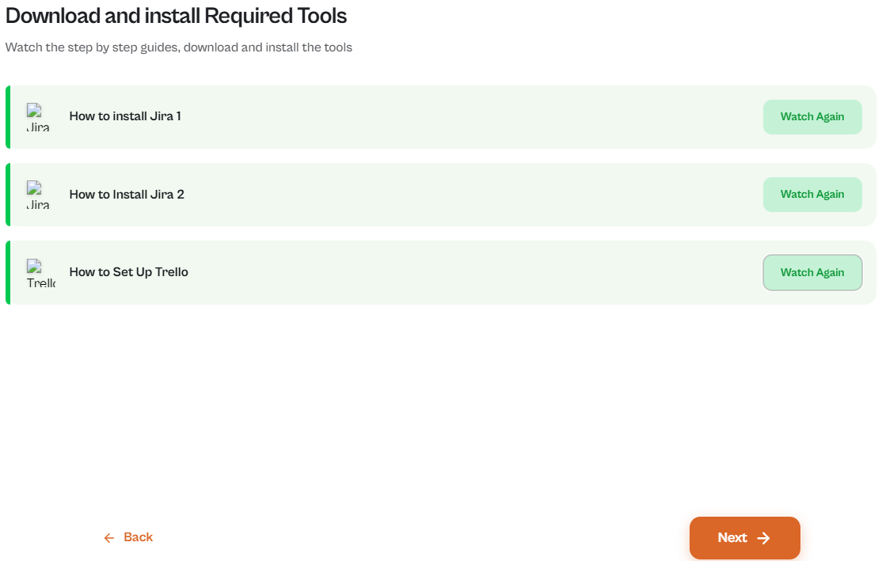882x561 pixels.
Task: Click the right arrow icon inside the Next button
Action: coord(763,538)
